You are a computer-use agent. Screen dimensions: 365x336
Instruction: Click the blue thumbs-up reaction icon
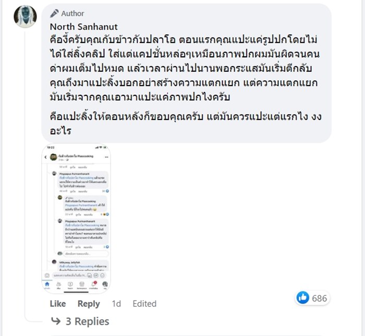coord(302,298)
